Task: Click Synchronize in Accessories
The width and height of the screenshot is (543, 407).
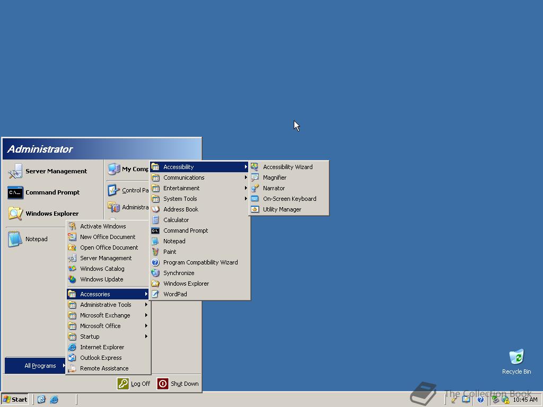Action: tap(200, 273)
